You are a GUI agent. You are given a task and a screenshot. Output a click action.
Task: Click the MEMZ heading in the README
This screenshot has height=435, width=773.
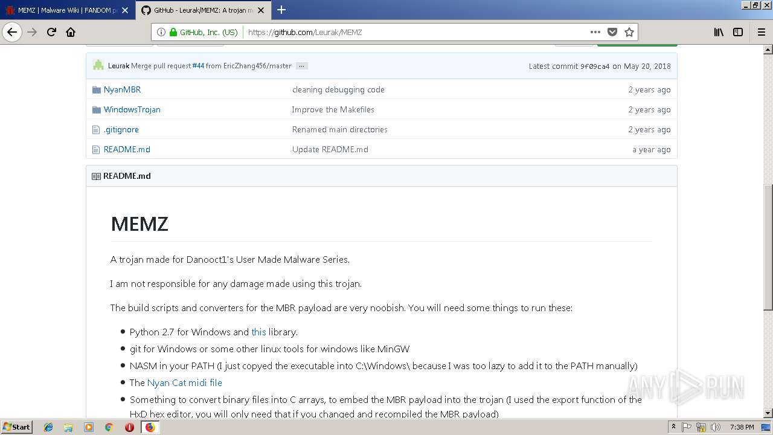[140, 224]
